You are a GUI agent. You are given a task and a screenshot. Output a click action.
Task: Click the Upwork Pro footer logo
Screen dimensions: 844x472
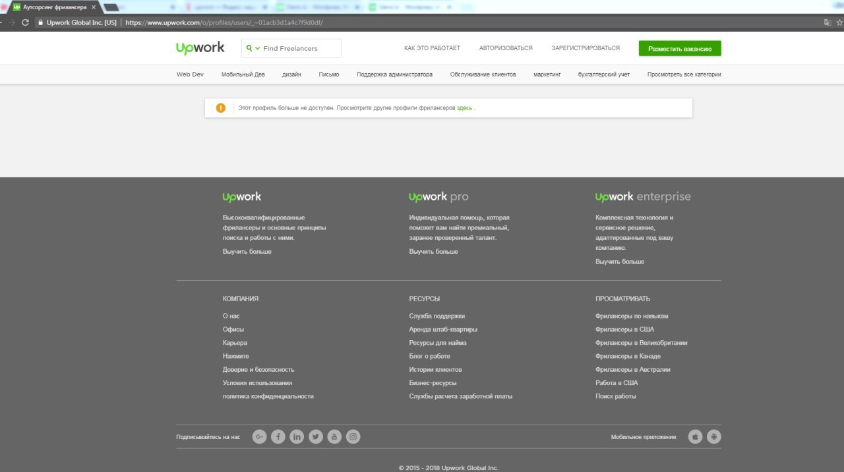(x=438, y=196)
